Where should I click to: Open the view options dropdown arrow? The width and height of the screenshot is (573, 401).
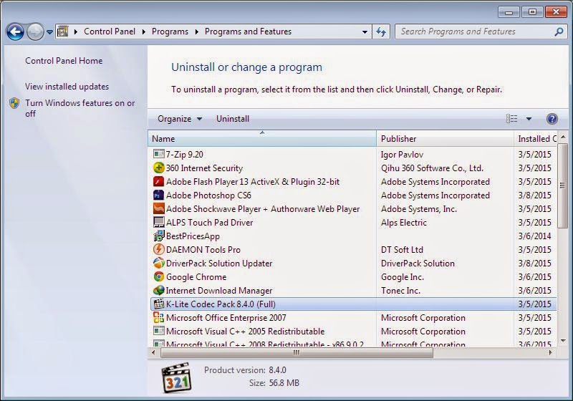529,119
